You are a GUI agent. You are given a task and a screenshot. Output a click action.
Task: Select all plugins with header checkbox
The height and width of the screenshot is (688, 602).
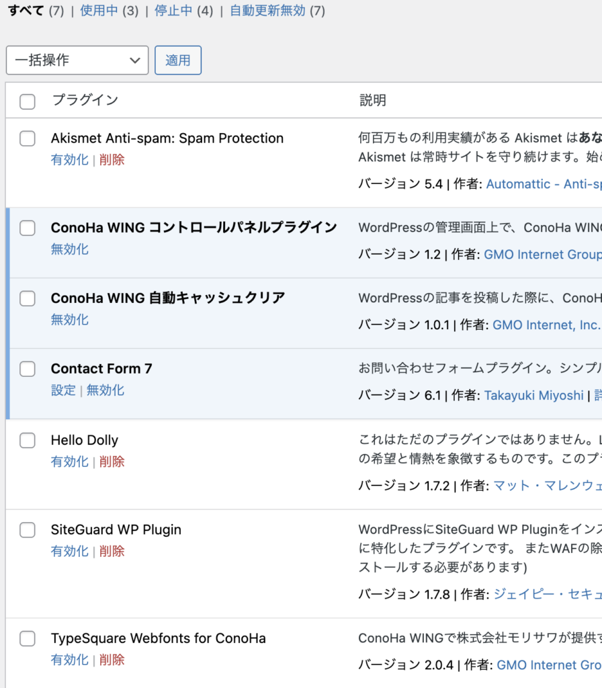click(x=27, y=101)
